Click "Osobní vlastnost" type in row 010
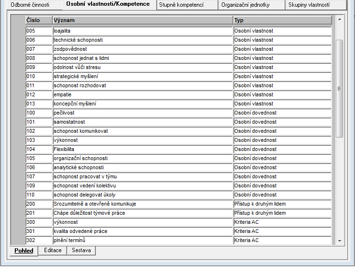The image size is (355, 267). tap(283, 76)
